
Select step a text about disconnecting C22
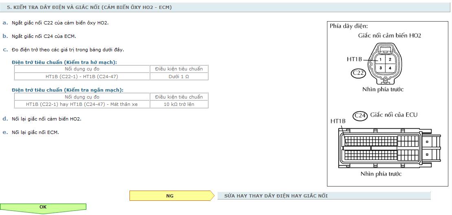point(60,23)
